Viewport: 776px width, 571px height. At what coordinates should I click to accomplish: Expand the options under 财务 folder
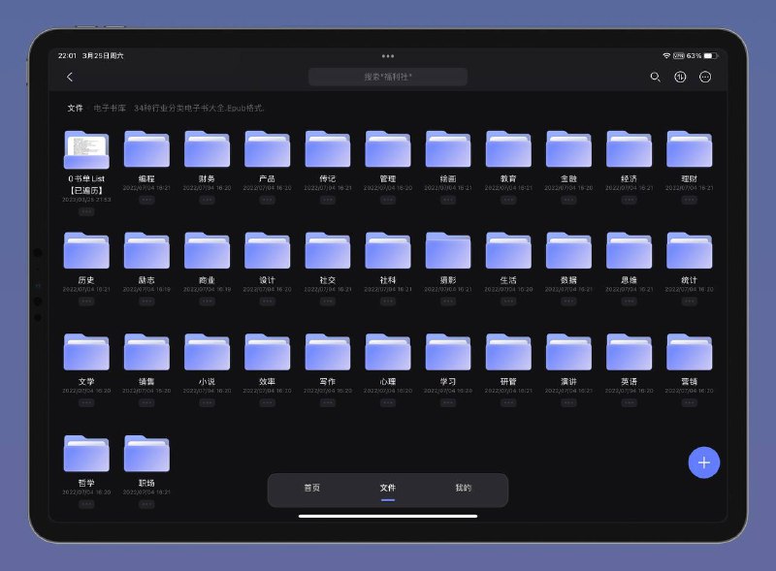pos(207,200)
